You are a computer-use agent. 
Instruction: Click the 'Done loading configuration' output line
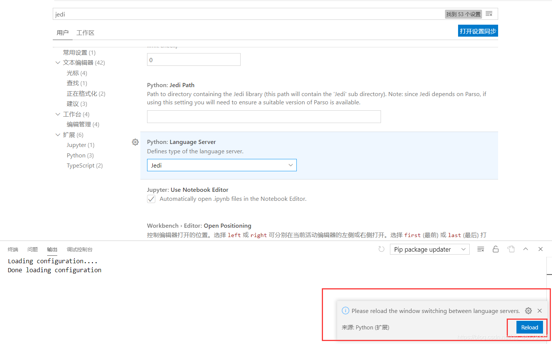[55, 270]
